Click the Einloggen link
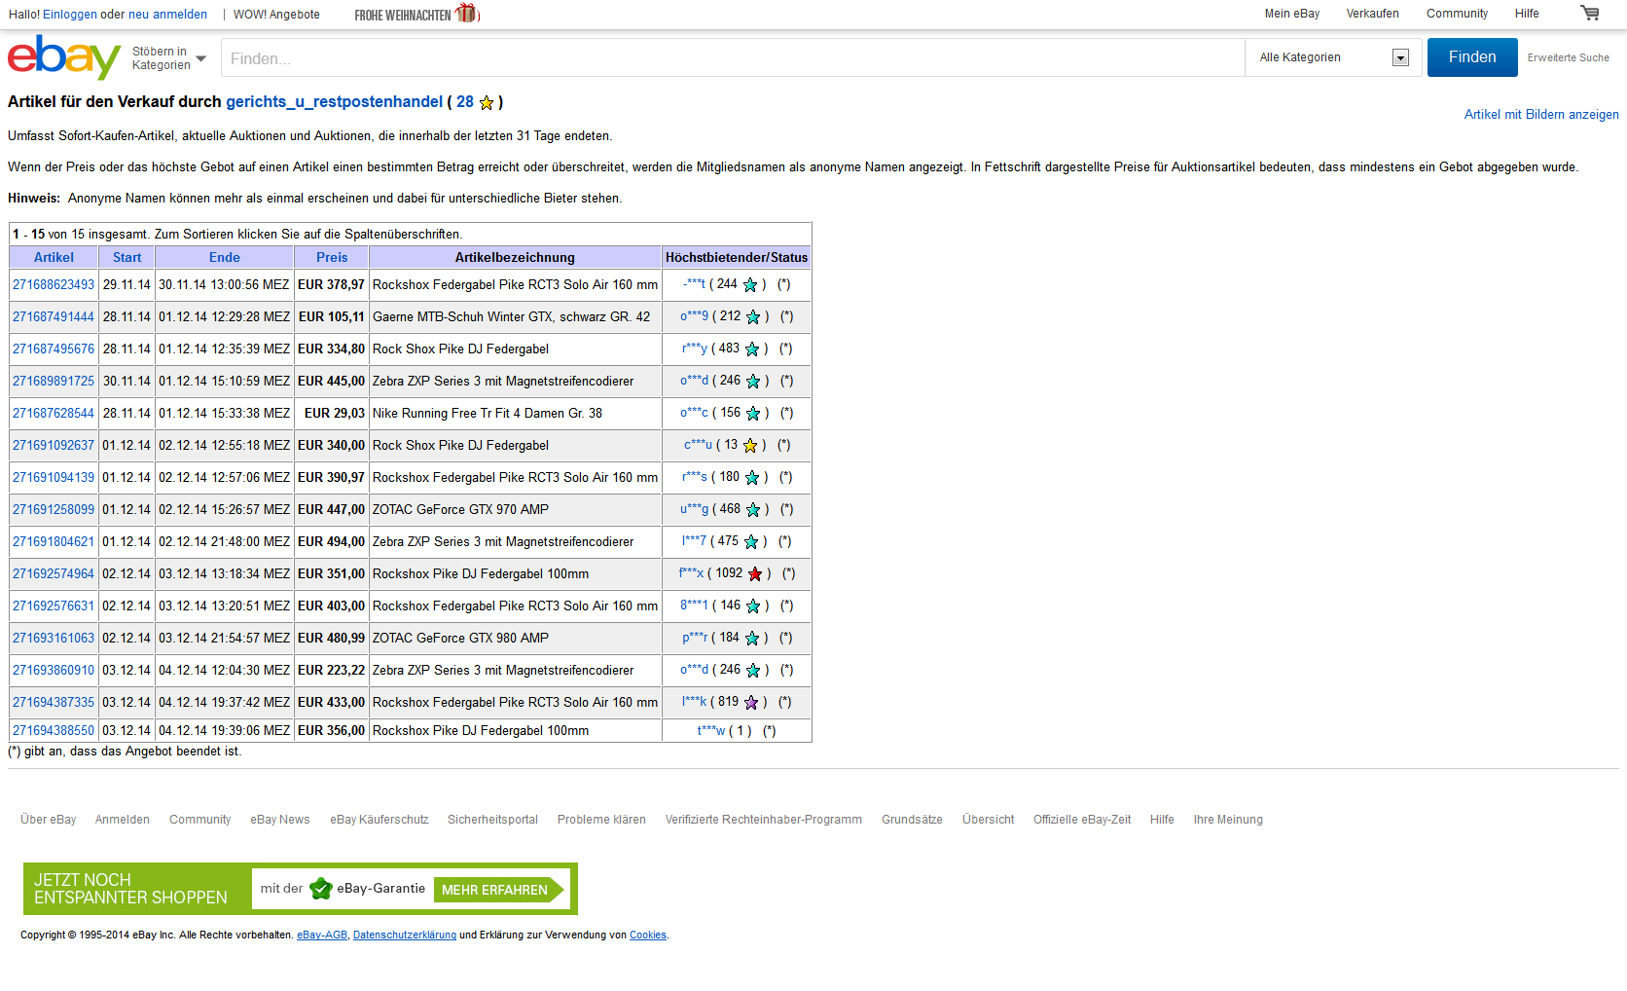The height and width of the screenshot is (991, 1627). [x=70, y=15]
